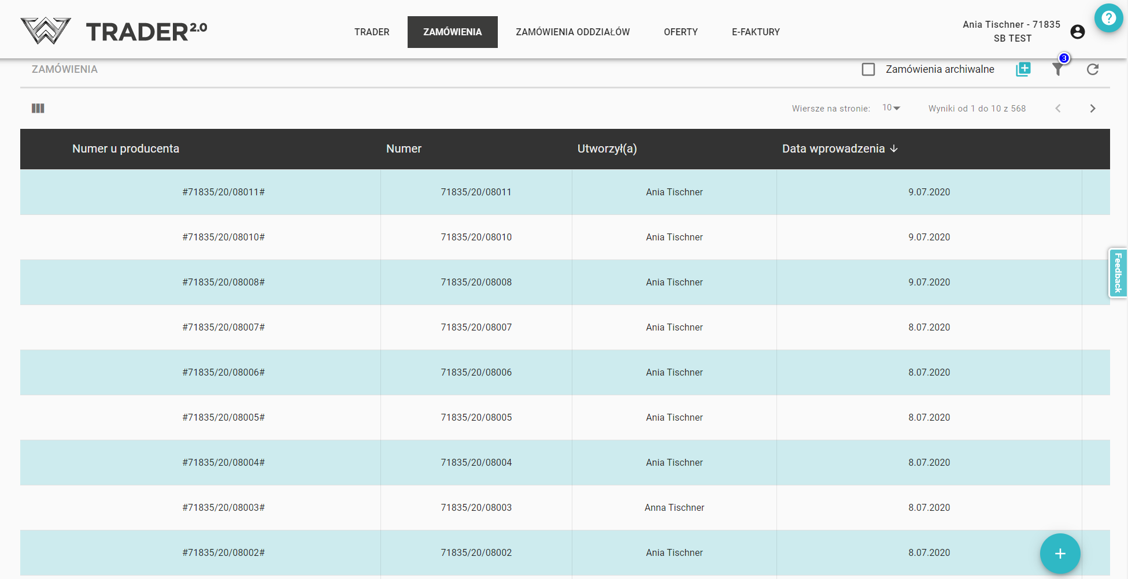This screenshot has height=579, width=1128.
Task: Open the help question mark icon
Action: click(1108, 18)
